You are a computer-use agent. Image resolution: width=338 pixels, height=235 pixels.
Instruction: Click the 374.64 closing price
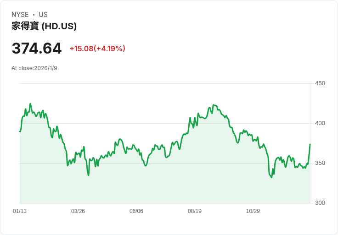click(x=37, y=49)
